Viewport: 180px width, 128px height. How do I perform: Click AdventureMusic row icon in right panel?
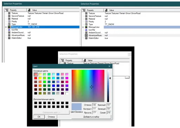86,35
